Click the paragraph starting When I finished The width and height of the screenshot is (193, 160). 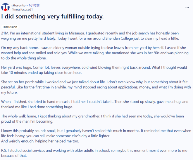tap(95, 104)
